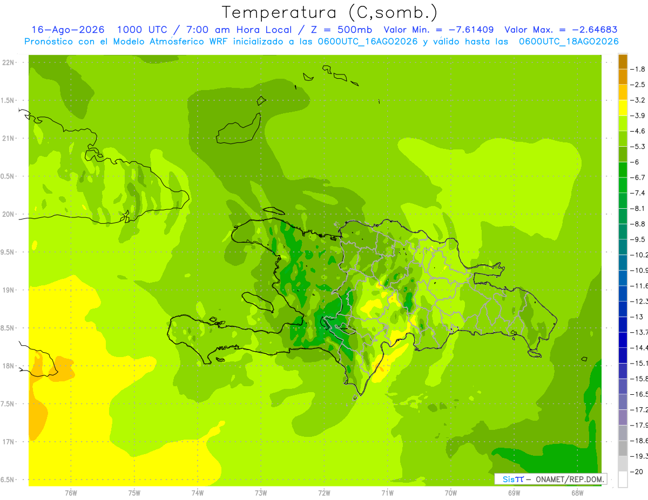
Task: Click the '-7.4' colorbar label
Action: coord(638,193)
